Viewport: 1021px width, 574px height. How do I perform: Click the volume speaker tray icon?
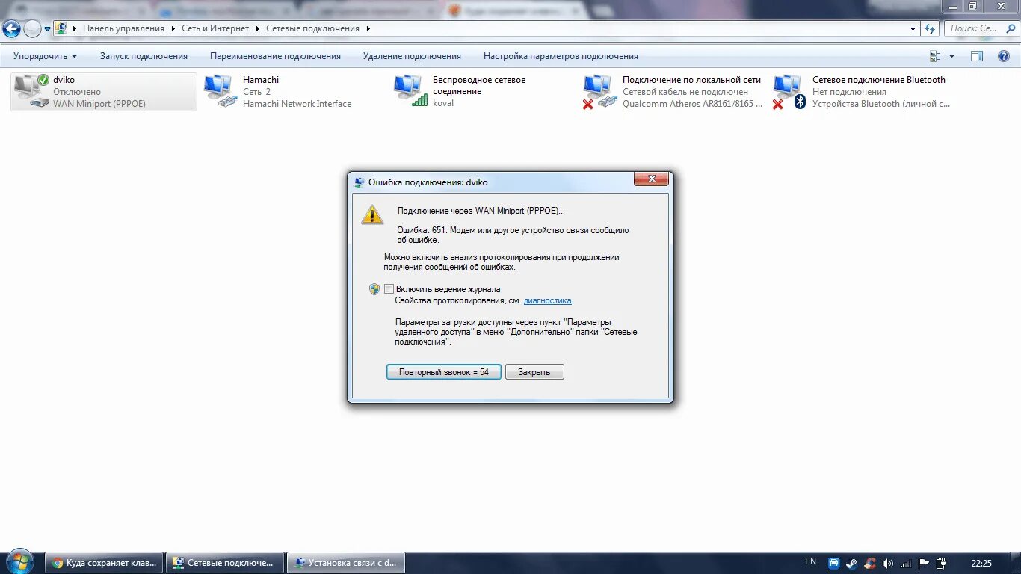coord(888,564)
